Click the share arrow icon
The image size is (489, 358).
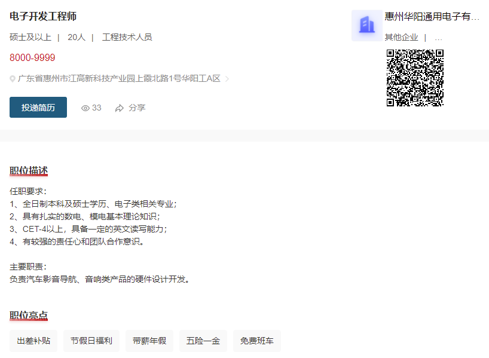pyautogui.click(x=120, y=108)
